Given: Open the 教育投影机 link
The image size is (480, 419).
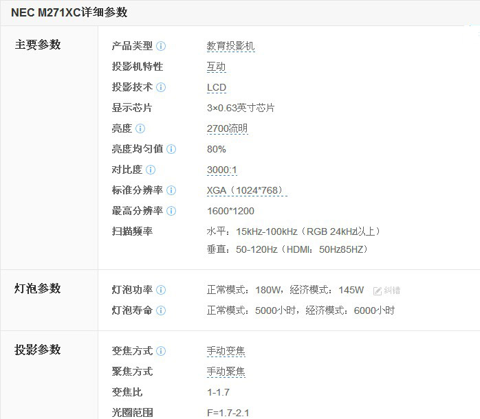Looking at the screenshot, I should [230, 46].
